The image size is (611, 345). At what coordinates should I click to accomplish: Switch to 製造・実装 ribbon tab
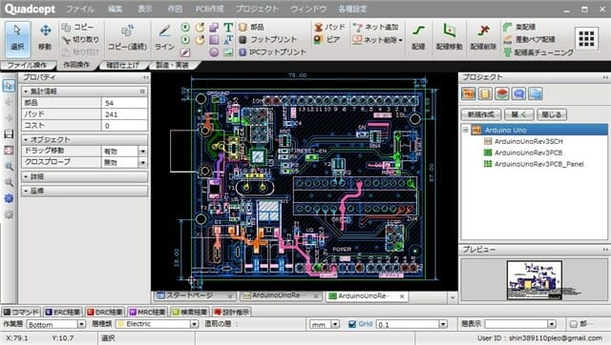coord(172,65)
